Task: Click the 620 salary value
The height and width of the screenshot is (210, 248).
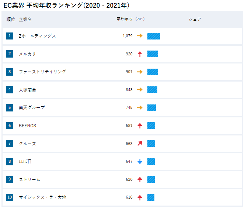Action: point(129,179)
